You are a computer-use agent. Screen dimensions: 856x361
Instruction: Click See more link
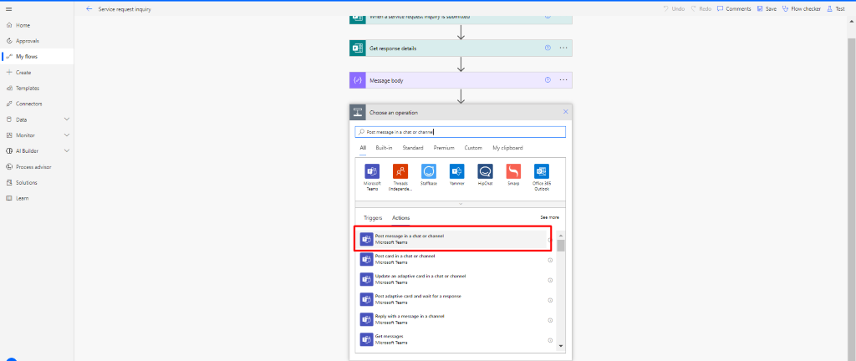[x=549, y=217]
